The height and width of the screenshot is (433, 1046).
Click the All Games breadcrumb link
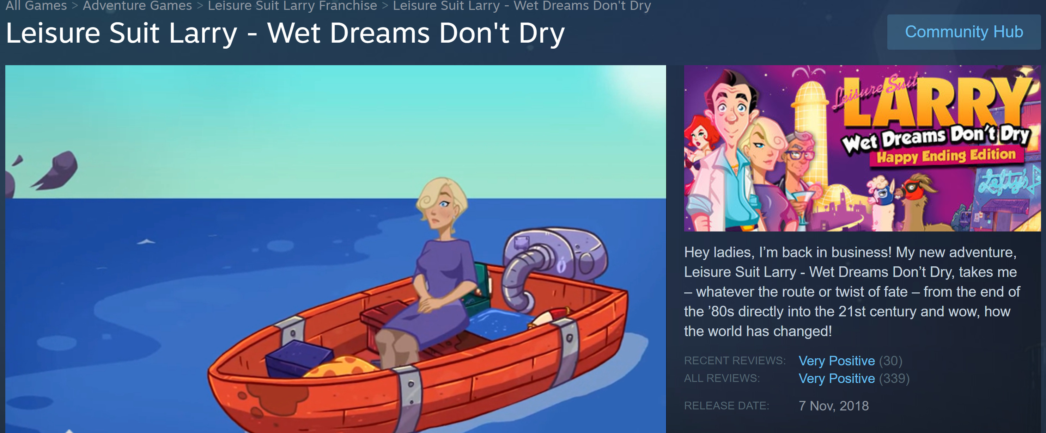click(36, 6)
